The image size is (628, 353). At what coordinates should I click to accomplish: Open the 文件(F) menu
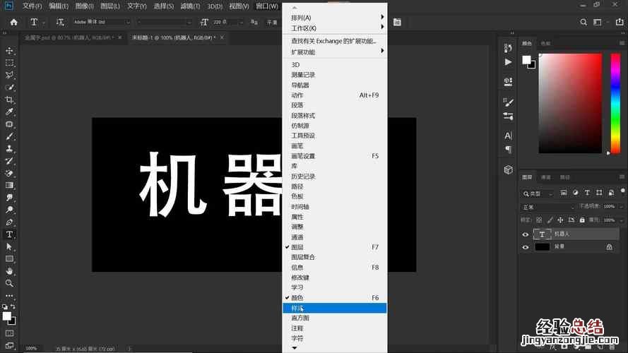tap(32, 6)
